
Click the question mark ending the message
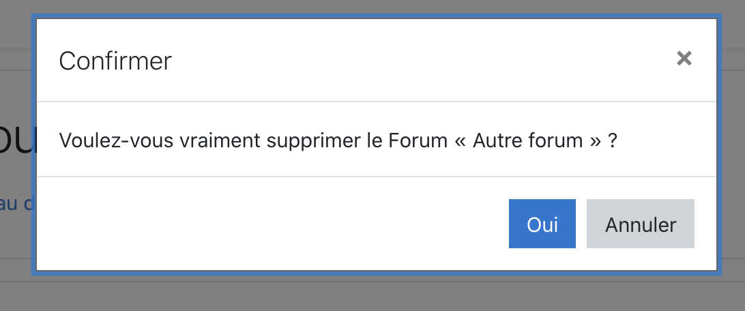click(613, 140)
